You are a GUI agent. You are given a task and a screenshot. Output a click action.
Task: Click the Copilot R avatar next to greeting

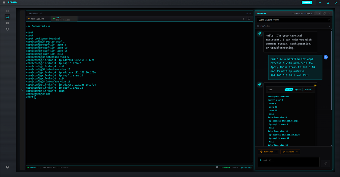(x=260, y=34)
